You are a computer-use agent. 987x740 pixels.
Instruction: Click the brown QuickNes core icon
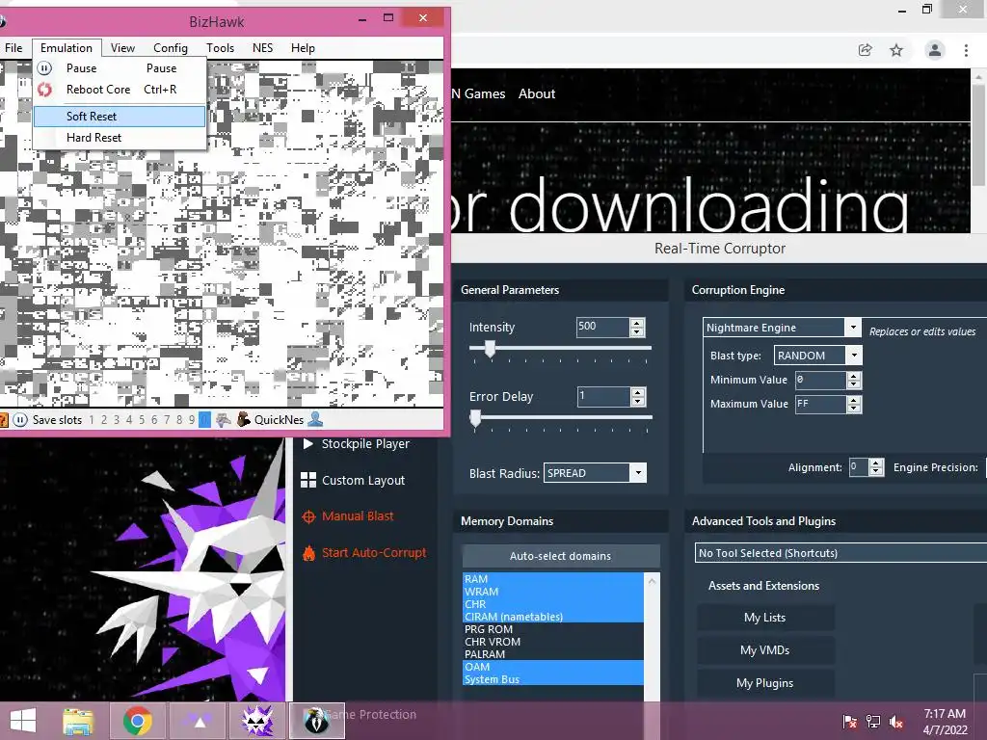[244, 420]
